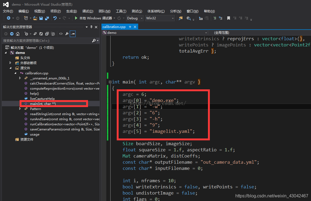Open the undo history dropdown arrow
This screenshot has height=201, width=311.
coord(60,18)
